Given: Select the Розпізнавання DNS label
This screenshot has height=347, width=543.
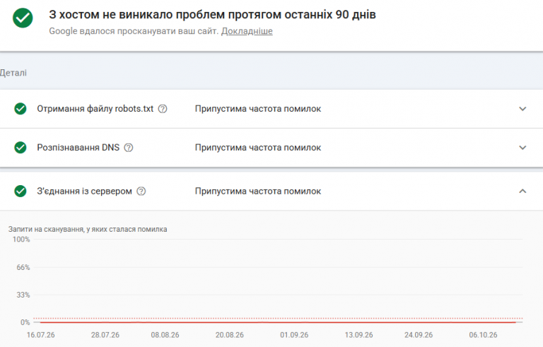Looking at the screenshot, I should point(78,148).
